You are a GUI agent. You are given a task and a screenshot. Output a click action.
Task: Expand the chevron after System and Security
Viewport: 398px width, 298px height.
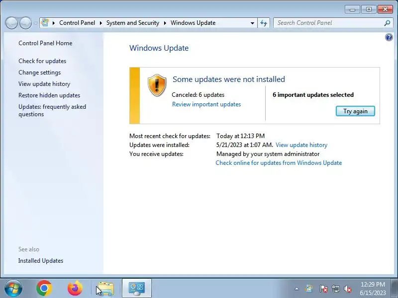click(x=165, y=23)
